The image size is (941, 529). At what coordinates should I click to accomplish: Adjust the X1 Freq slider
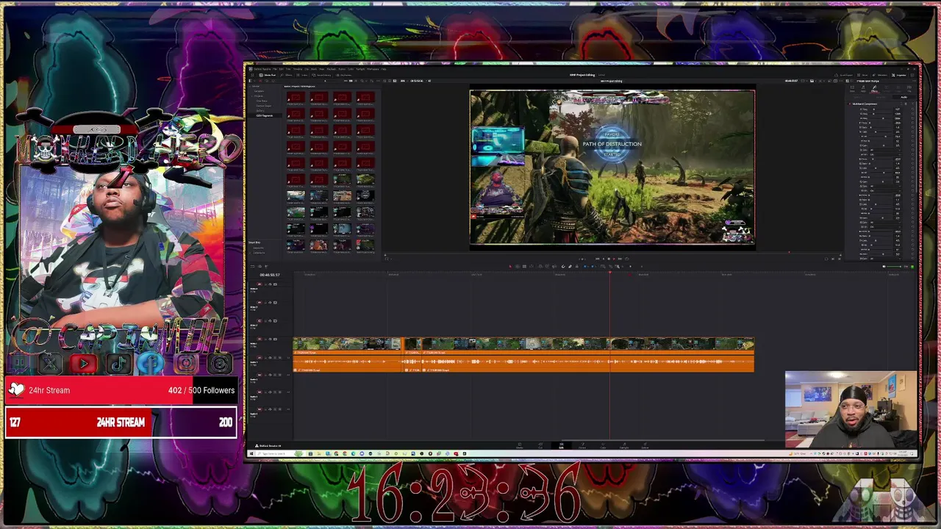coord(880,109)
